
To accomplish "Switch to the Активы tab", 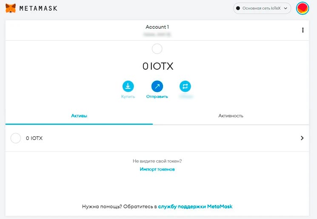I will click(79, 116).
